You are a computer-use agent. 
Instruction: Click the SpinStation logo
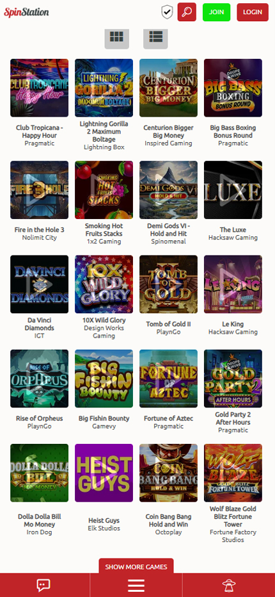pyautogui.click(x=26, y=12)
